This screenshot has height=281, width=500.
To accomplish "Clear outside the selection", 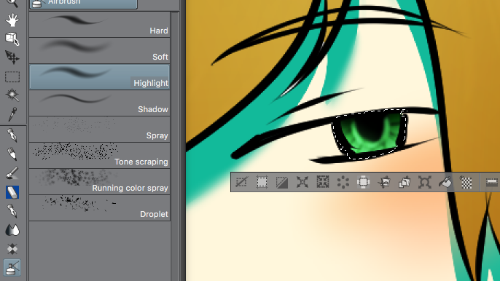I will click(363, 182).
